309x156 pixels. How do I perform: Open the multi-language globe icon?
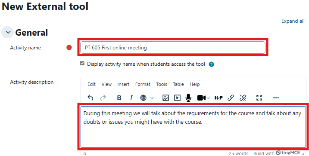point(143,98)
